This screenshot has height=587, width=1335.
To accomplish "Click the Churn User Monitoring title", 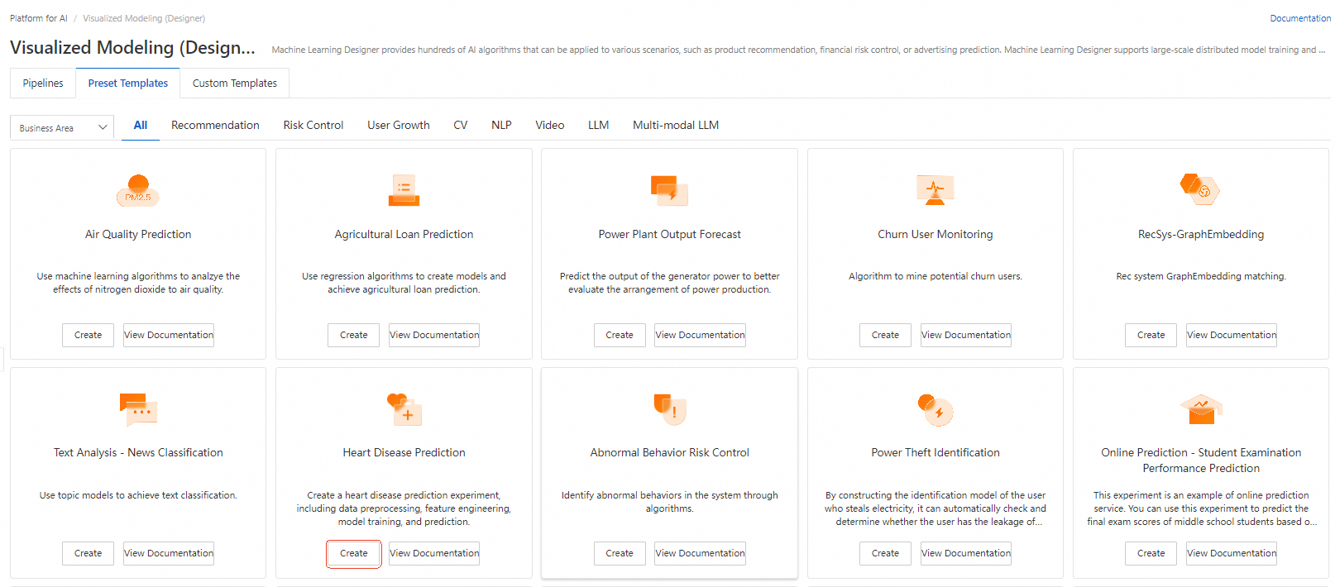I will [935, 234].
